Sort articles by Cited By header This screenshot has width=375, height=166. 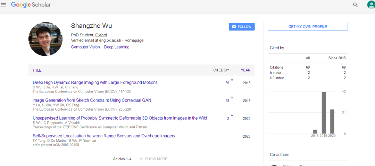pos(221,70)
